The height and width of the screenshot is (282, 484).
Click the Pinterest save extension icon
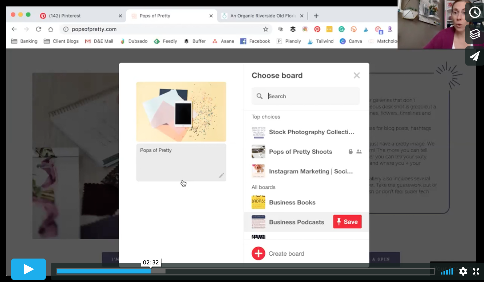317,29
